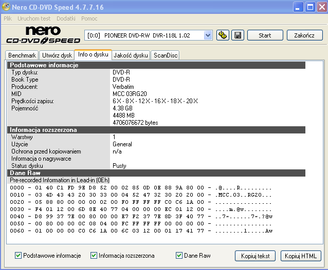Click the Book Type label

pos(25,80)
